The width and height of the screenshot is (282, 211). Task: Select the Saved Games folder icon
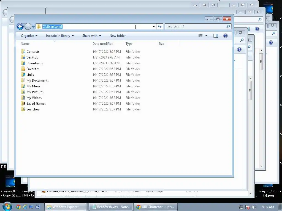coord(23,103)
